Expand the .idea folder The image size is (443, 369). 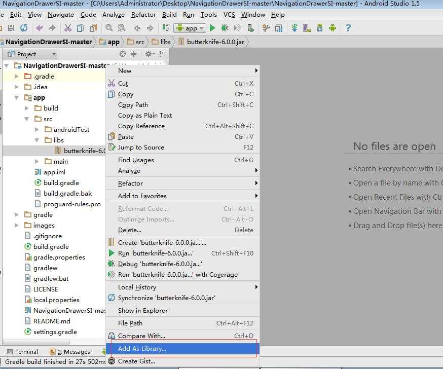pos(16,87)
